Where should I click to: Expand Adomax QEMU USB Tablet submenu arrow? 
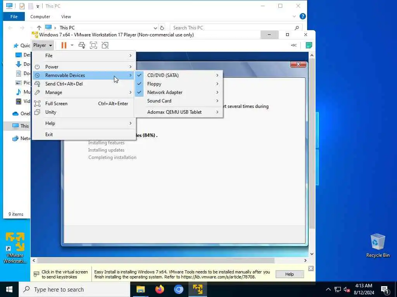217,112
